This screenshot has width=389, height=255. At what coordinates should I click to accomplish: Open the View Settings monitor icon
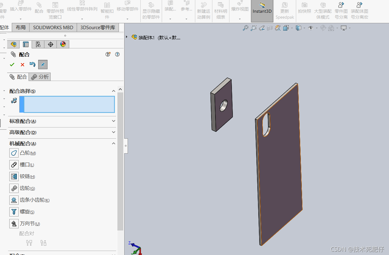pos(344,28)
